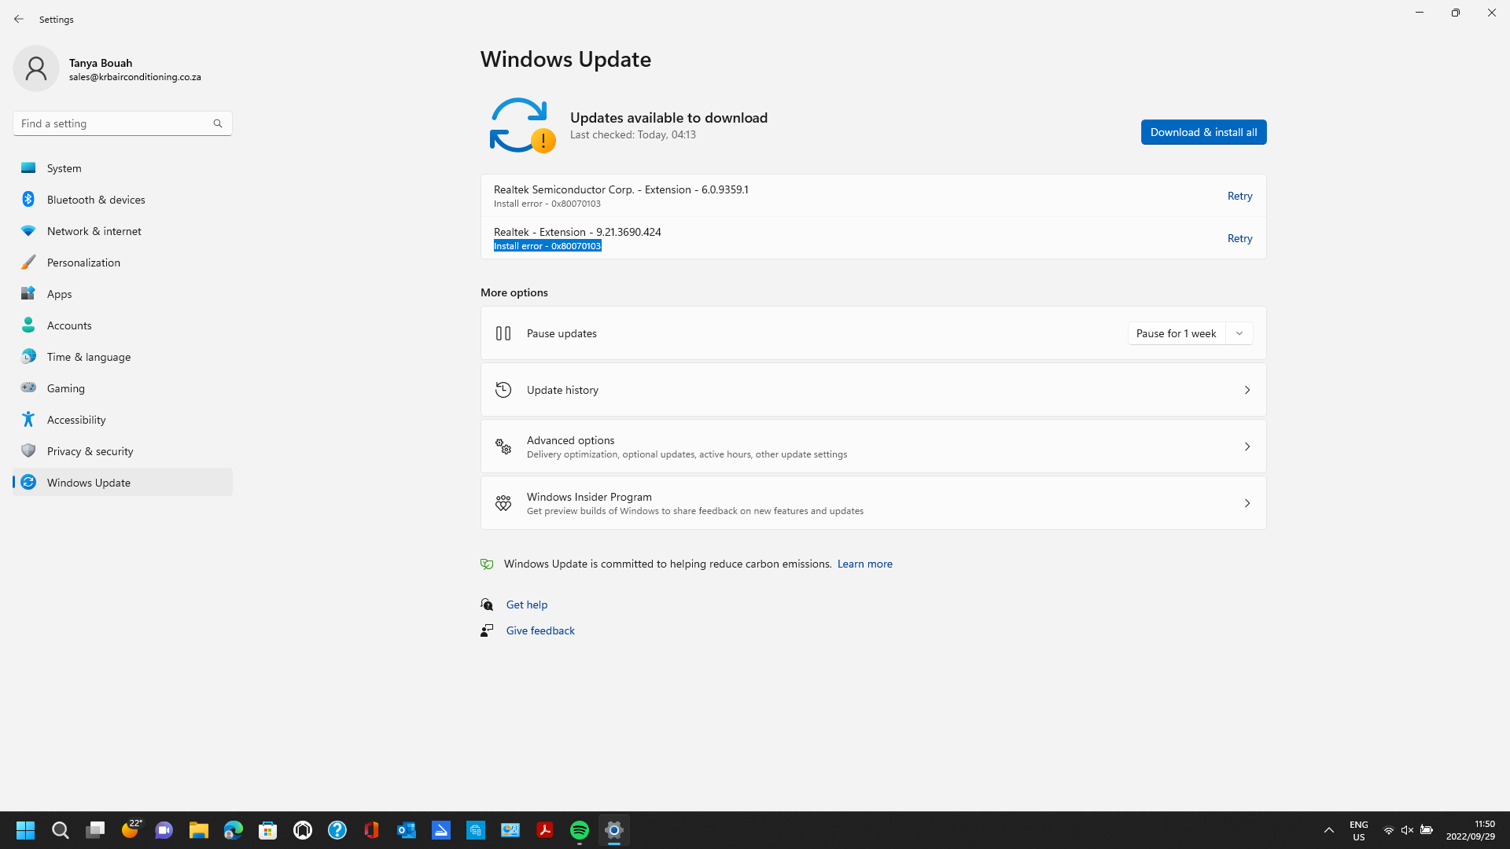Click the Pause updates icon
1510x849 pixels.
click(503, 333)
